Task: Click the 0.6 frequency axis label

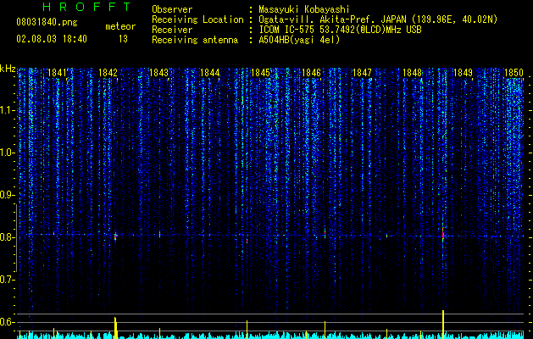Action: [x=8, y=322]
